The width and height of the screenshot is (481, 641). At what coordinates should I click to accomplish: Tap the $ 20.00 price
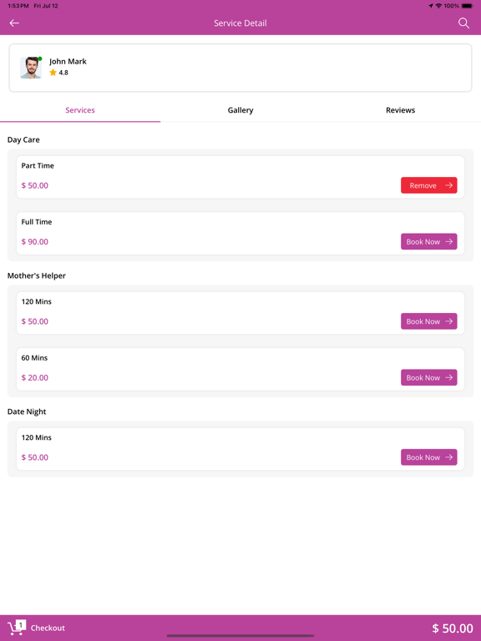click(x=35, y=378)
